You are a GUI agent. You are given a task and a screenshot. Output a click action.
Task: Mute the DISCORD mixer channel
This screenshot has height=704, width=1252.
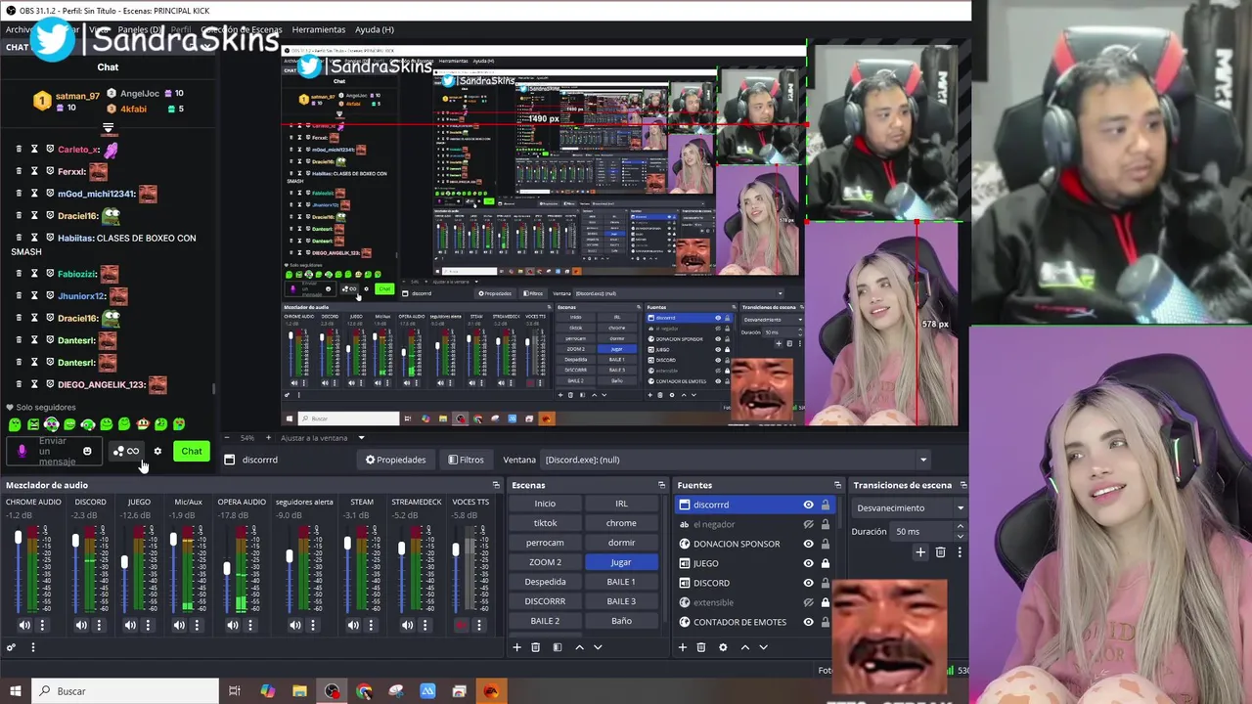click(x=81, y=625)
